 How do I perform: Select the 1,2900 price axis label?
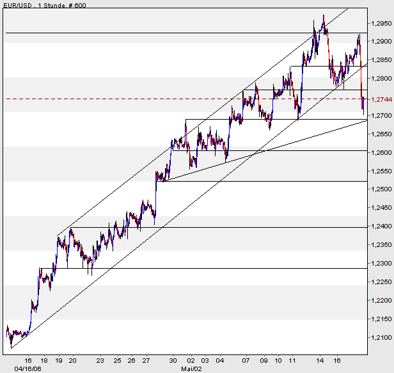coord(381,41)
